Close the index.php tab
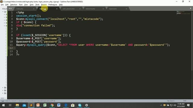Image resolution: width=193 pixels, height=108 pixels. click(x=33, y=9)
